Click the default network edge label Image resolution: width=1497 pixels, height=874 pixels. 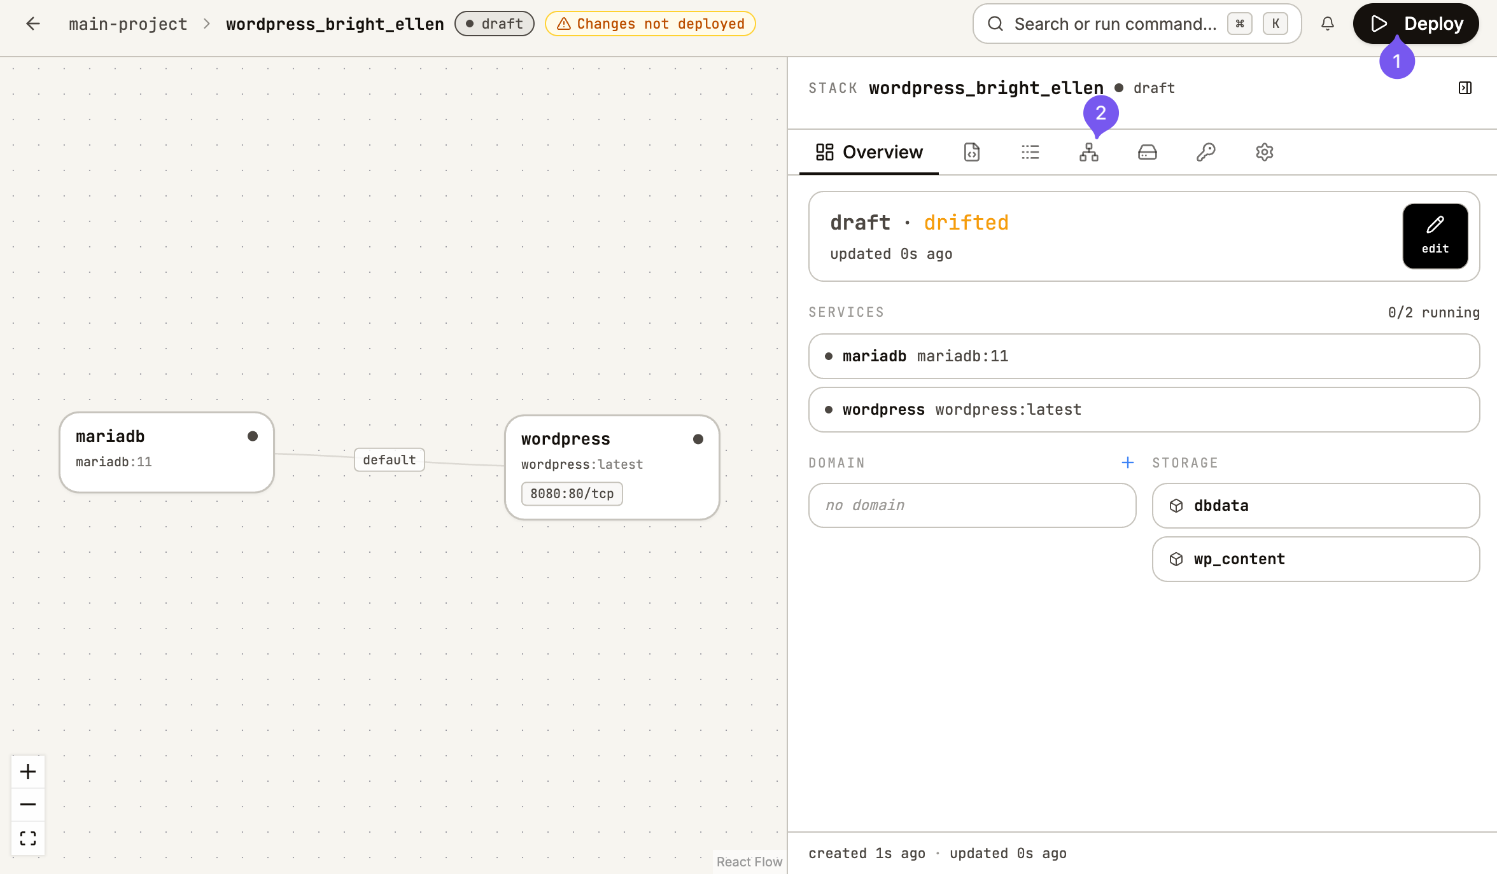(x=390, y=460)
